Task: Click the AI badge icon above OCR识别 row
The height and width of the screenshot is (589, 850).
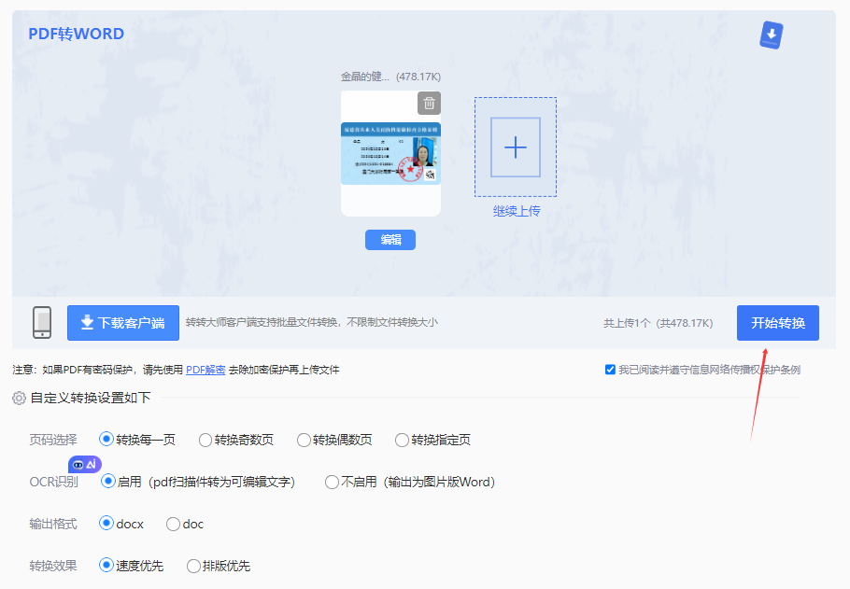Action: 85,463
